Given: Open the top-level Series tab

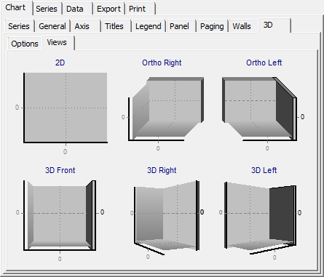Looking at the screenshot, I should [47, 9].
